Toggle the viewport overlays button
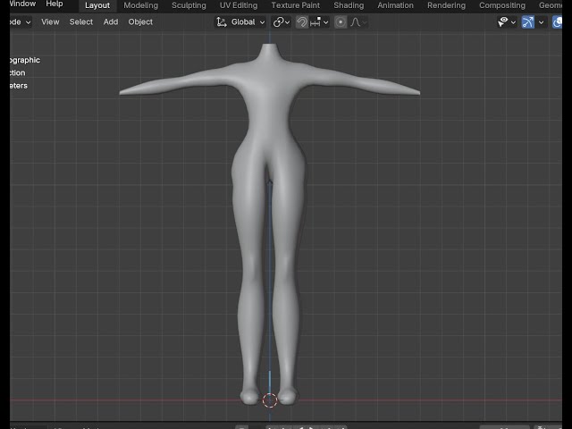The height and width of the screenshot is (429, 572). point(557,22)
